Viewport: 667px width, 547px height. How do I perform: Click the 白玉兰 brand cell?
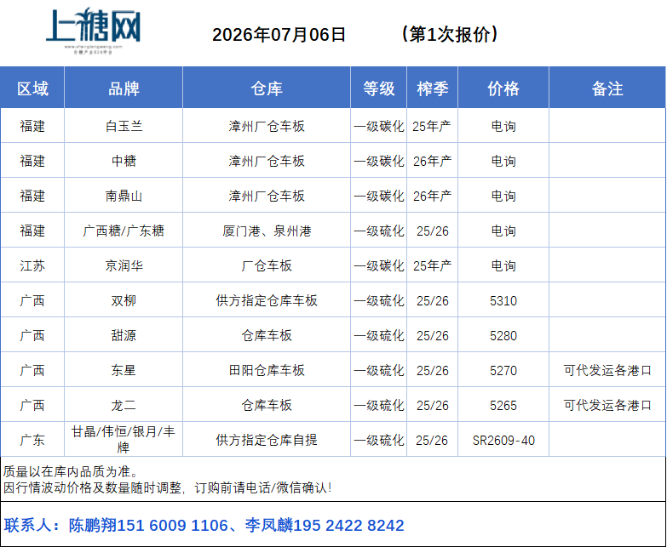pos(124,126)
